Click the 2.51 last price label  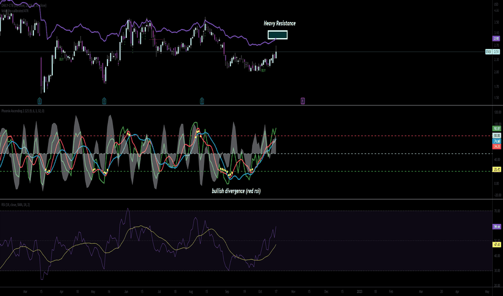pyautogui.click(x=497, y=52)
